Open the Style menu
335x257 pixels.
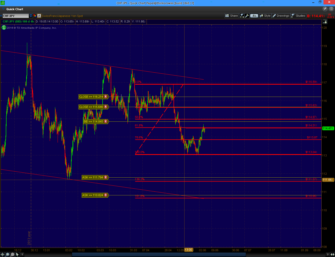click(265, 16)
